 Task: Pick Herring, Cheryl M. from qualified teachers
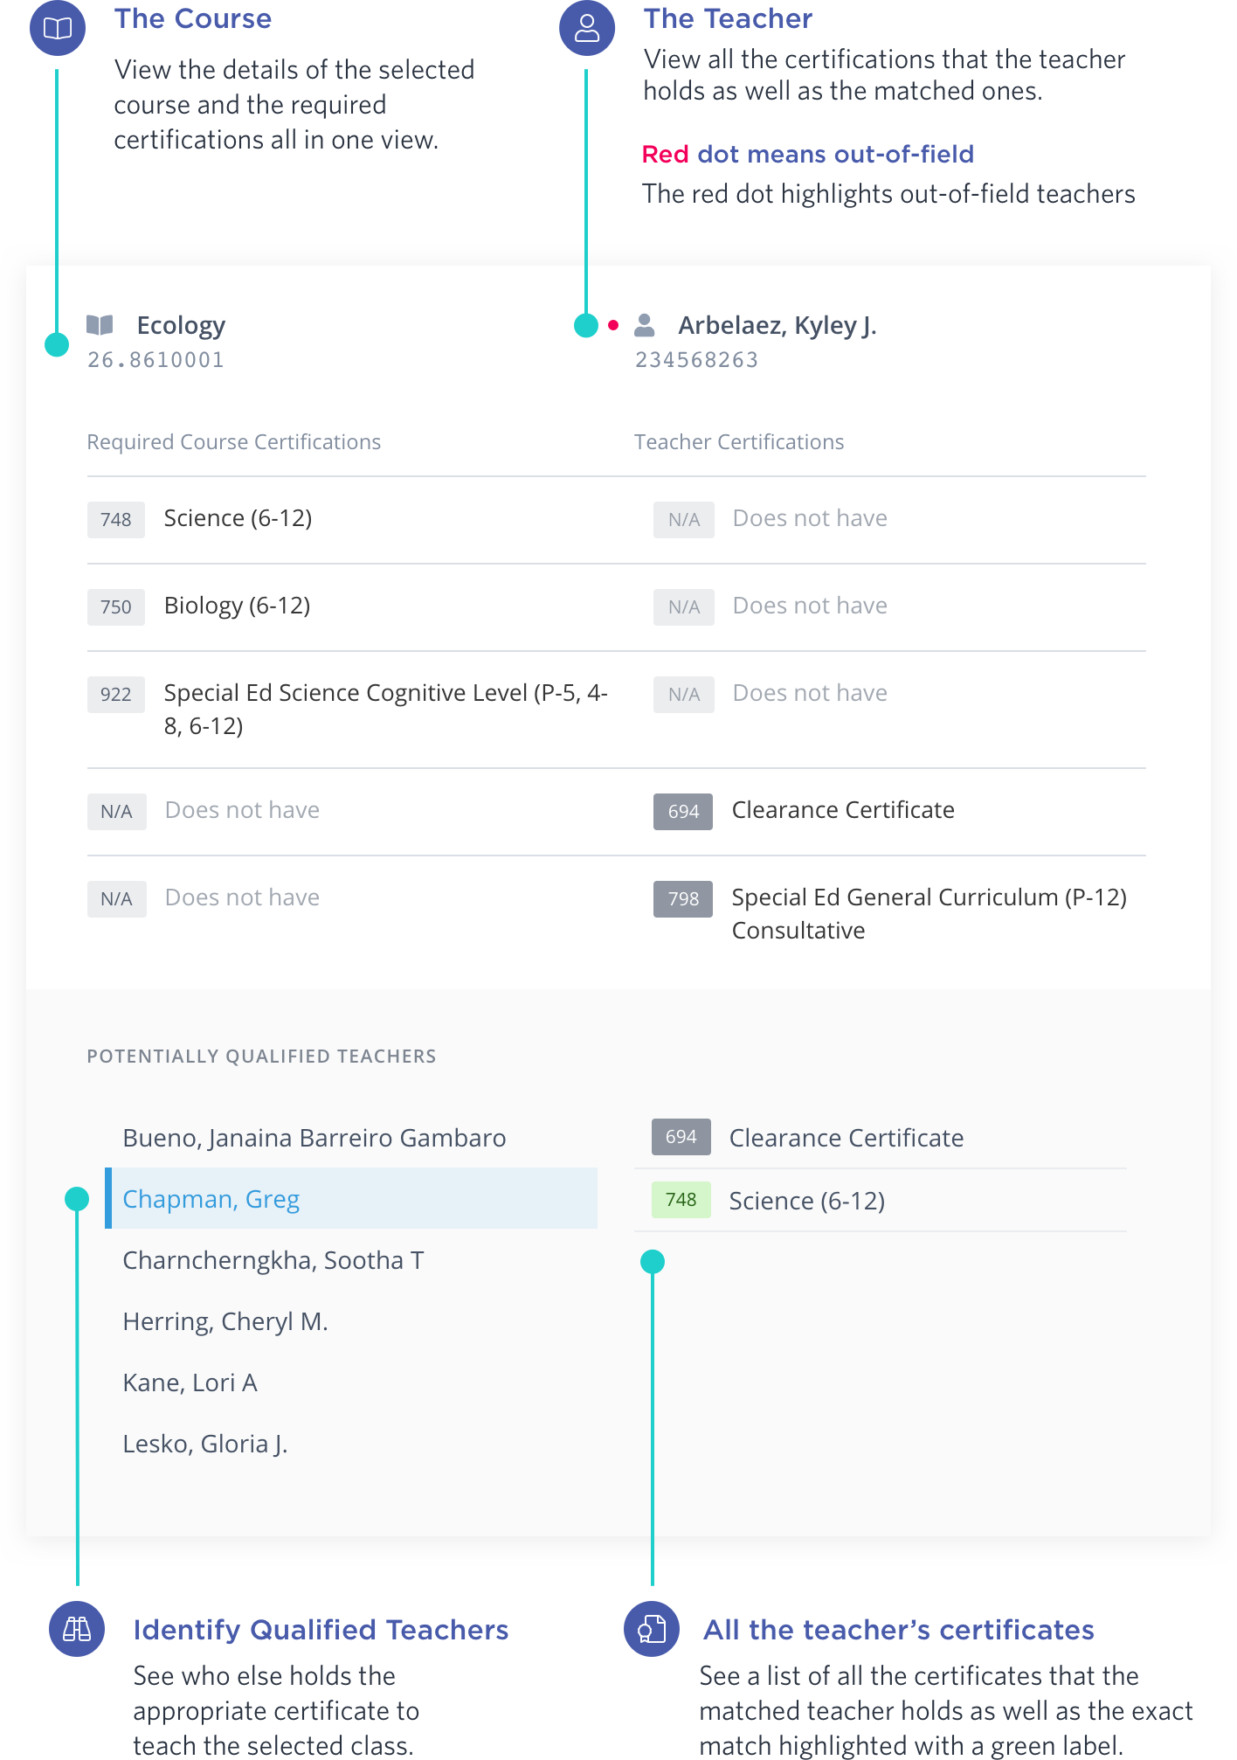point(225,1321)
